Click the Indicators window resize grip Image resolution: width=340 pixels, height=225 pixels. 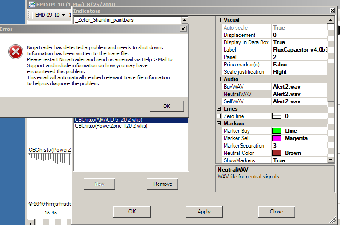(x=333, y=220)
